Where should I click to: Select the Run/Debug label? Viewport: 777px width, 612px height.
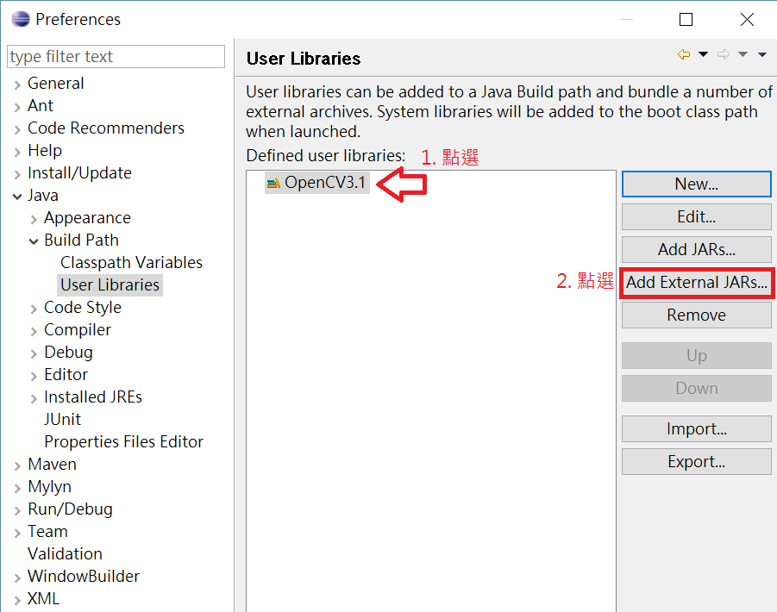[x=70, y=509]
